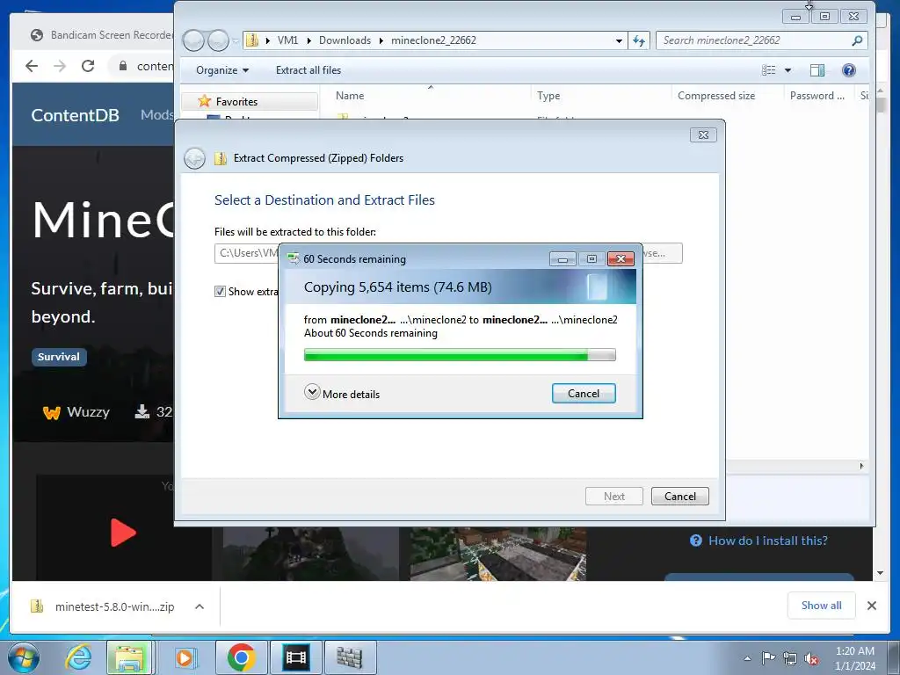Open the view options dropdown arrow
900x675 pixels.
787,70
